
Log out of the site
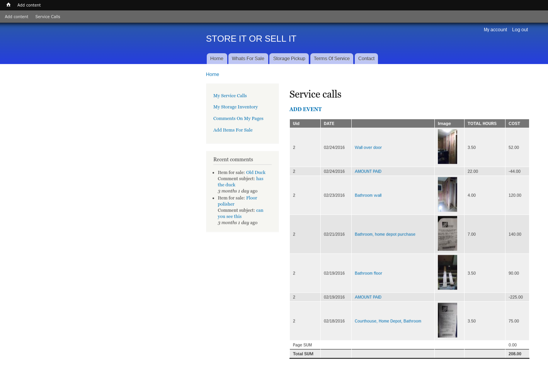point(520,30)
